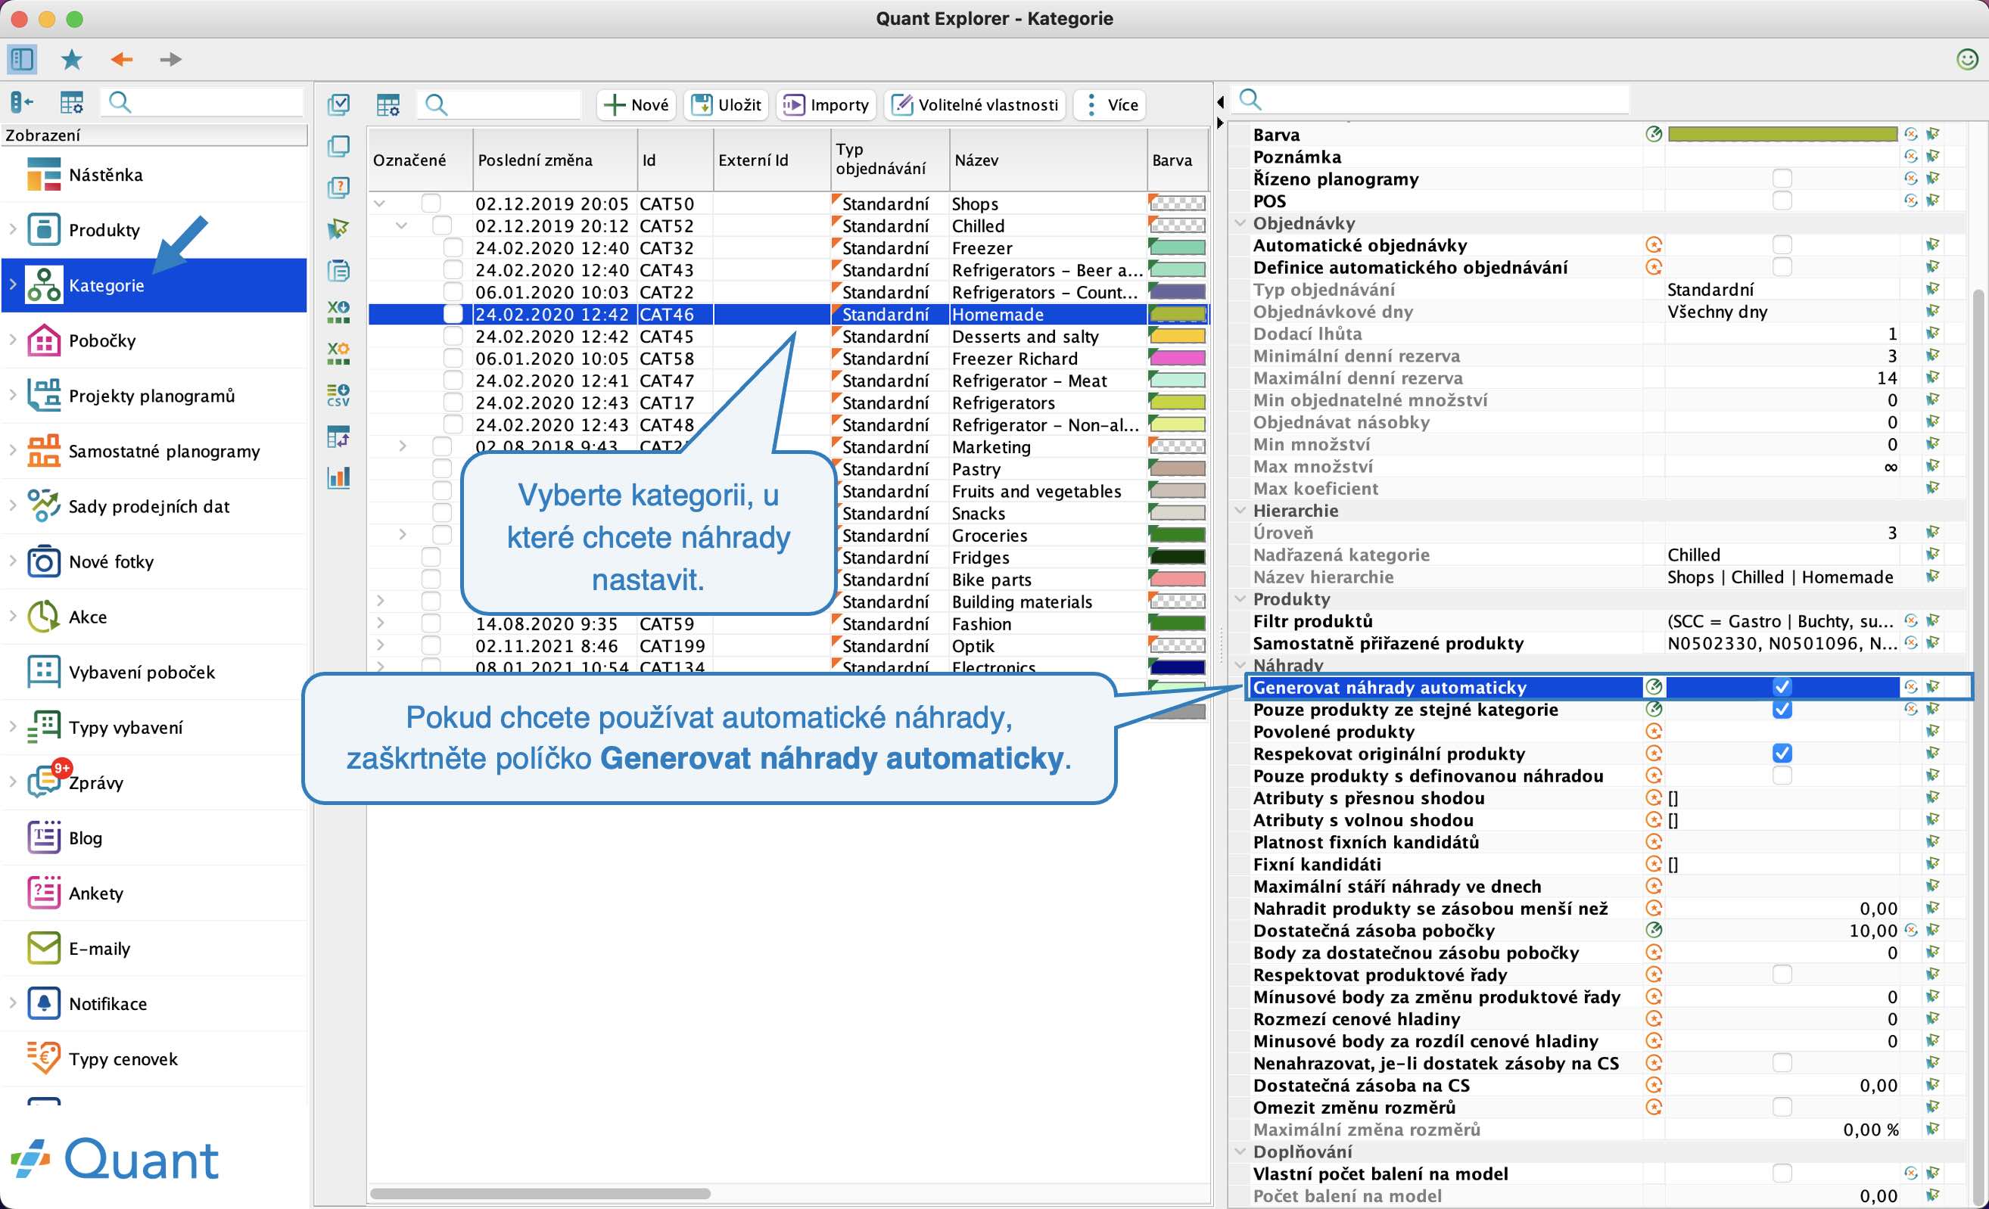
Task: Enable Pouze produkty s definovanou náhradou
Action: (x=1782, y=775)
